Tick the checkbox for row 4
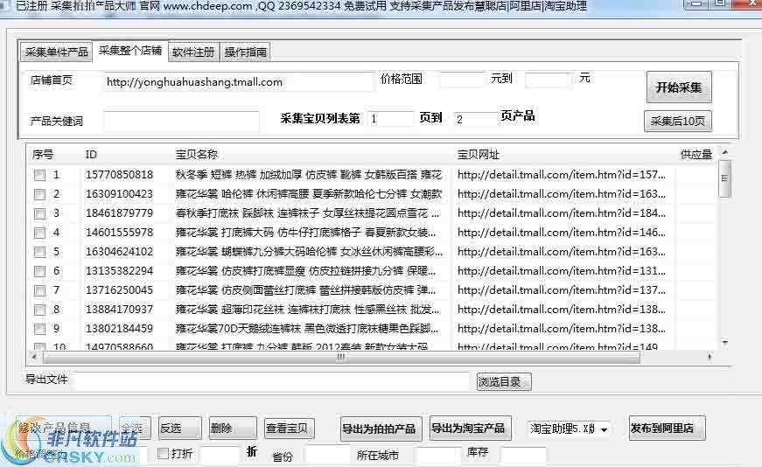Screen dimensions: 762x467 [40, 233]
